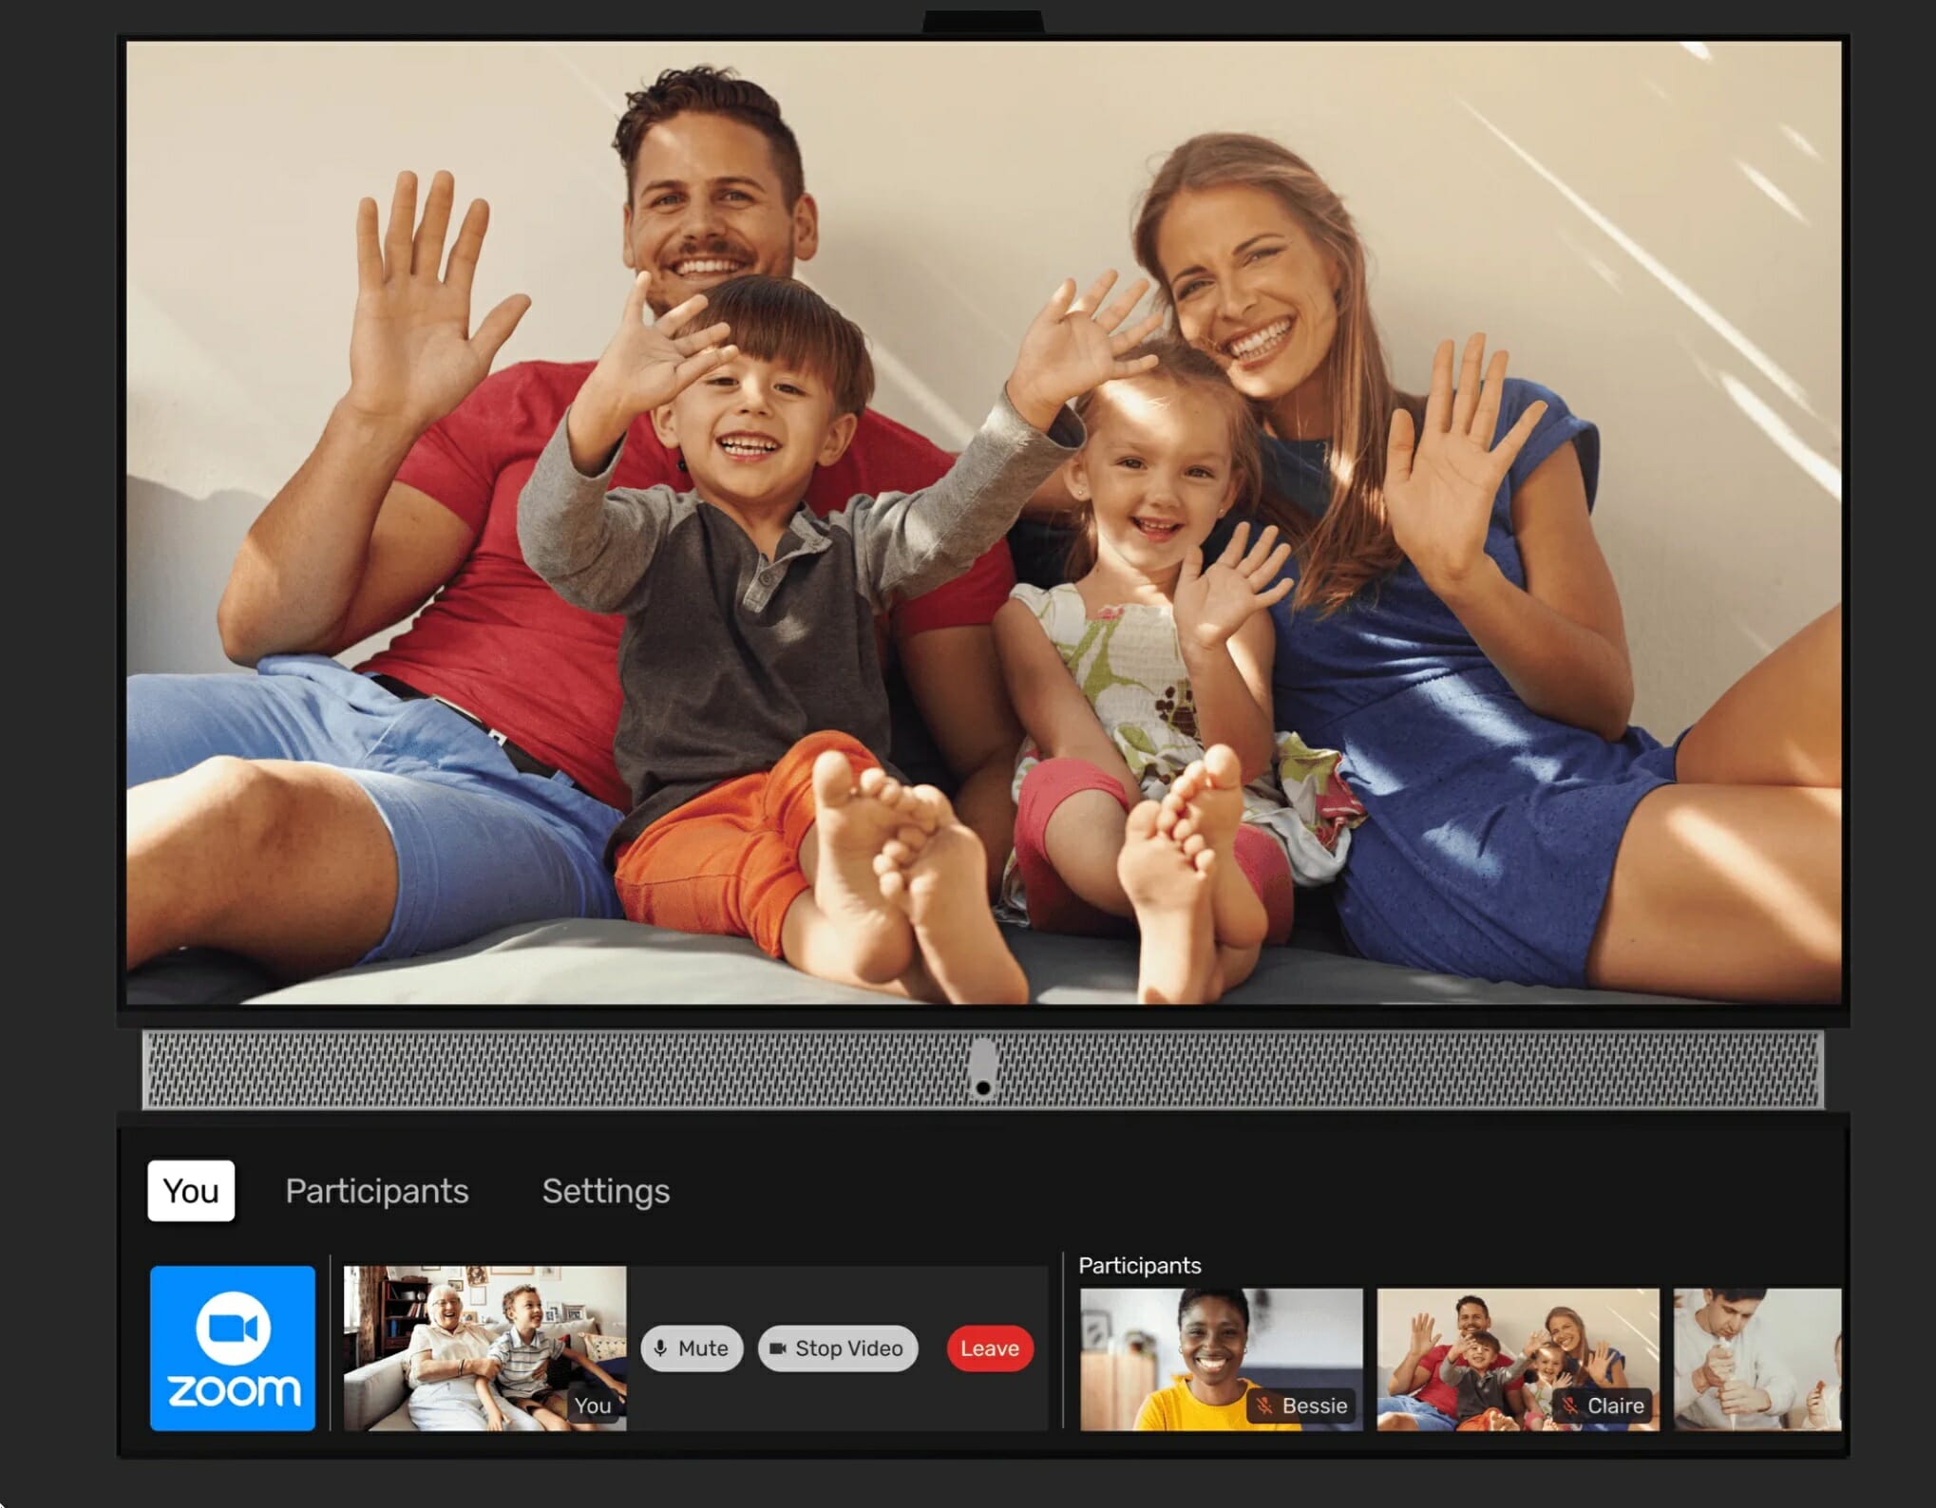Screen dimensions: 1936x1508
Task: Select Claire's participant thumbnail
Action: (x=1518, y=1359)
